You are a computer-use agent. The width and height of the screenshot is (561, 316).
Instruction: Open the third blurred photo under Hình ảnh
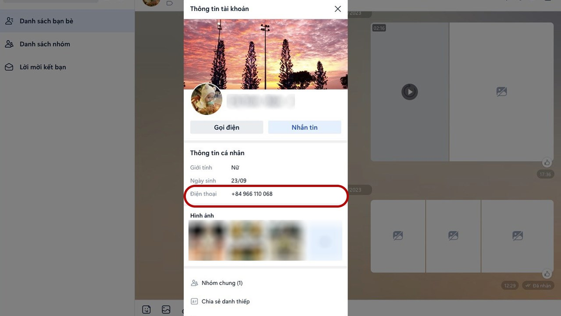coord(286,240)
